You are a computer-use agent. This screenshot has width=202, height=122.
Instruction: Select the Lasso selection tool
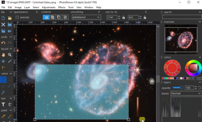(3, 86)
